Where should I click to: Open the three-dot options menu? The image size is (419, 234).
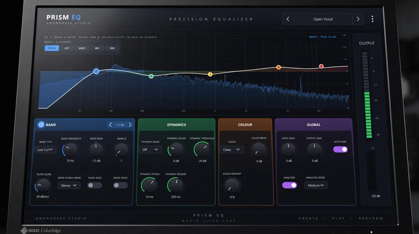pos(373,19)
